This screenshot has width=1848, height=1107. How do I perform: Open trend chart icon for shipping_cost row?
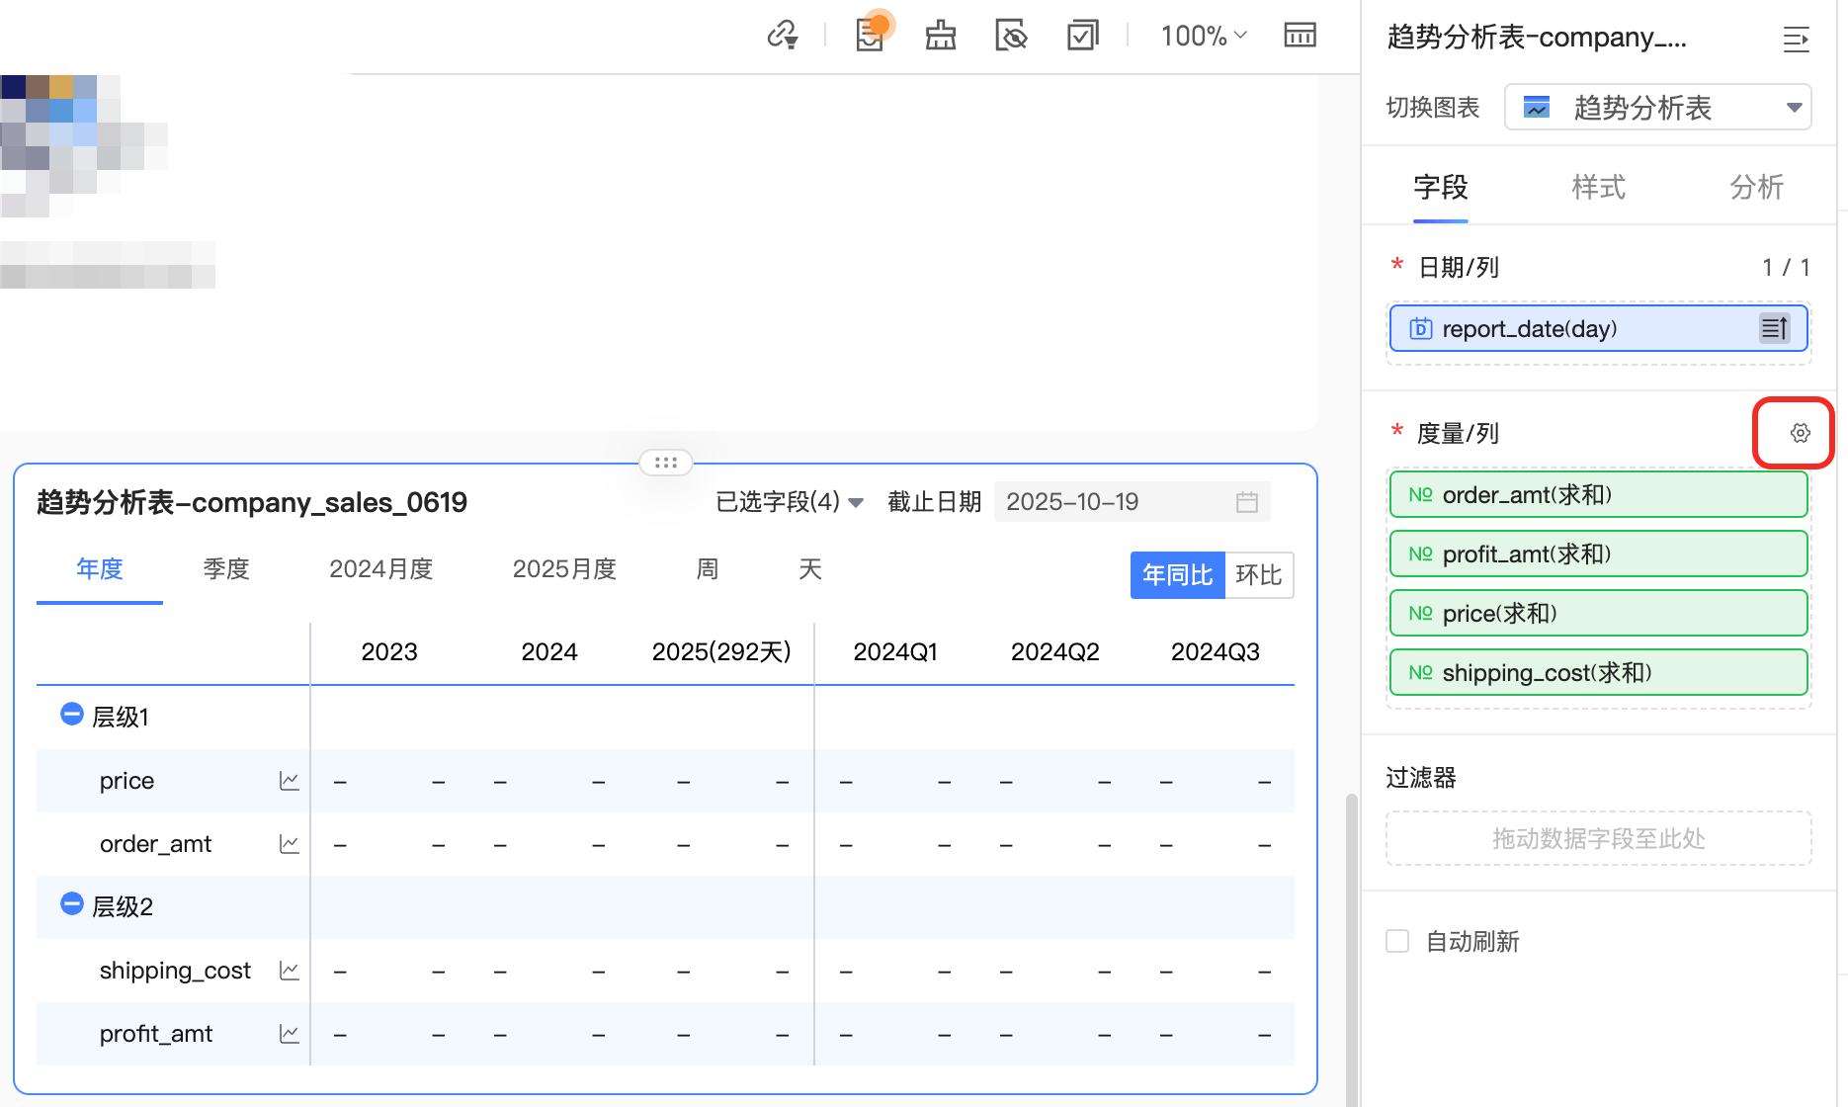click(289, 971)
